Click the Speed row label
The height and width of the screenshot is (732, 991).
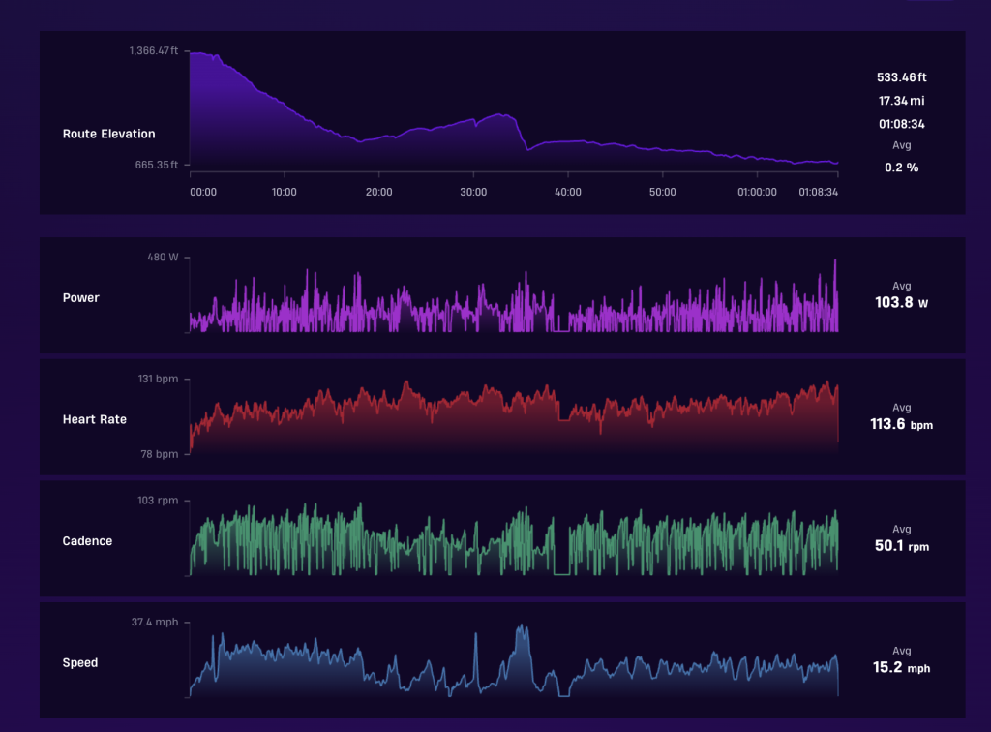tap(80, 662)
